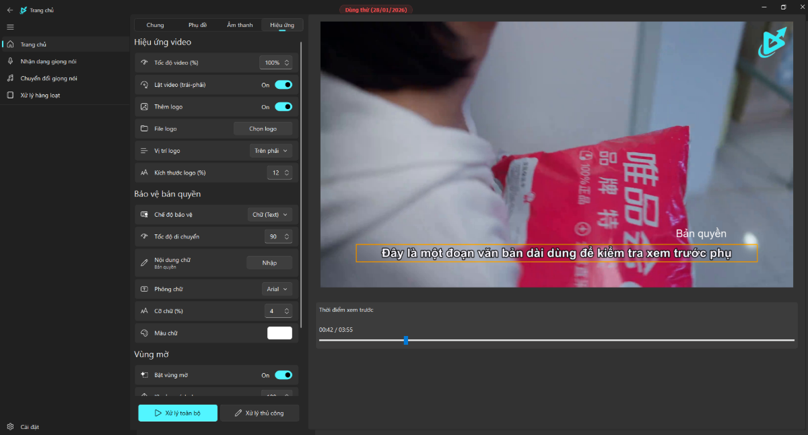This screenshot has height=435, width=808.
Task: Turn off Bật vùng mờ
Action: [283, 375]
